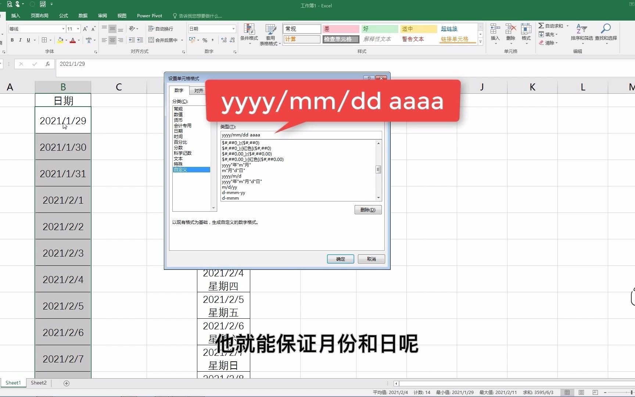This screenshot has height=397, width=635.
Task: Toggle middle vertical alignment button
Action: click(112, 29)
